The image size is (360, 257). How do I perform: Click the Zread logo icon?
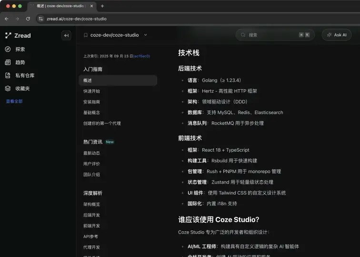coord(8,35)
